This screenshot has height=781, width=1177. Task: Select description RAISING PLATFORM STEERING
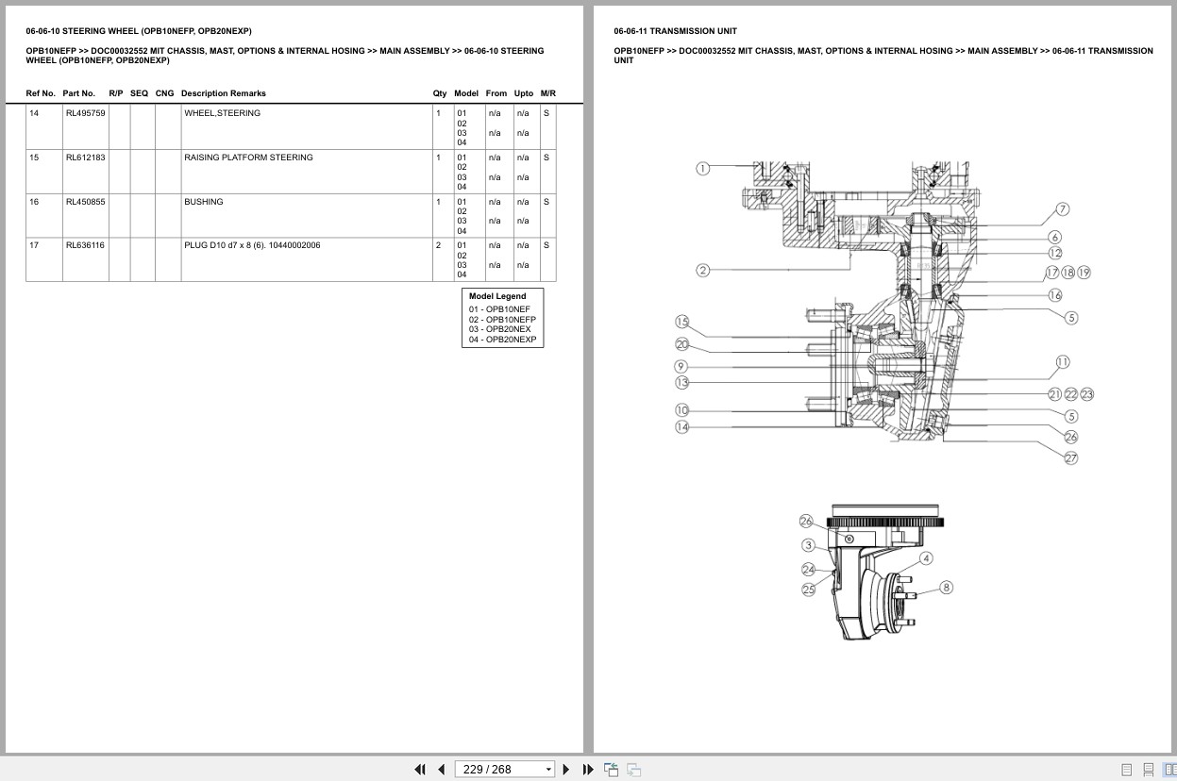coord(248,158)
